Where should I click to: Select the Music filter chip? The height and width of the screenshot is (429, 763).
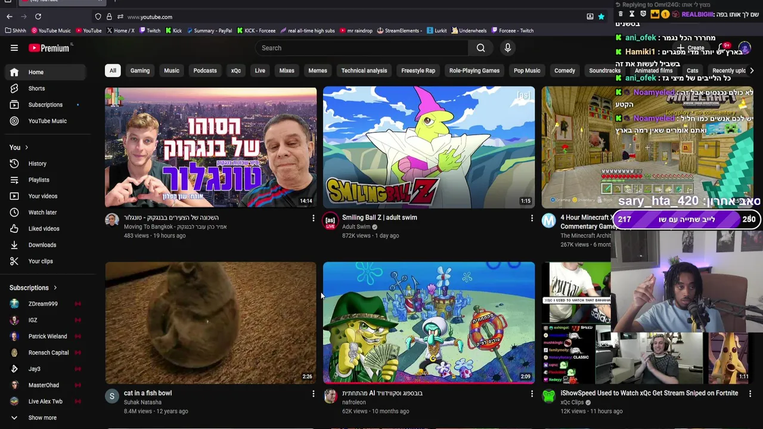pyautogui.click(x=172, y=70)
